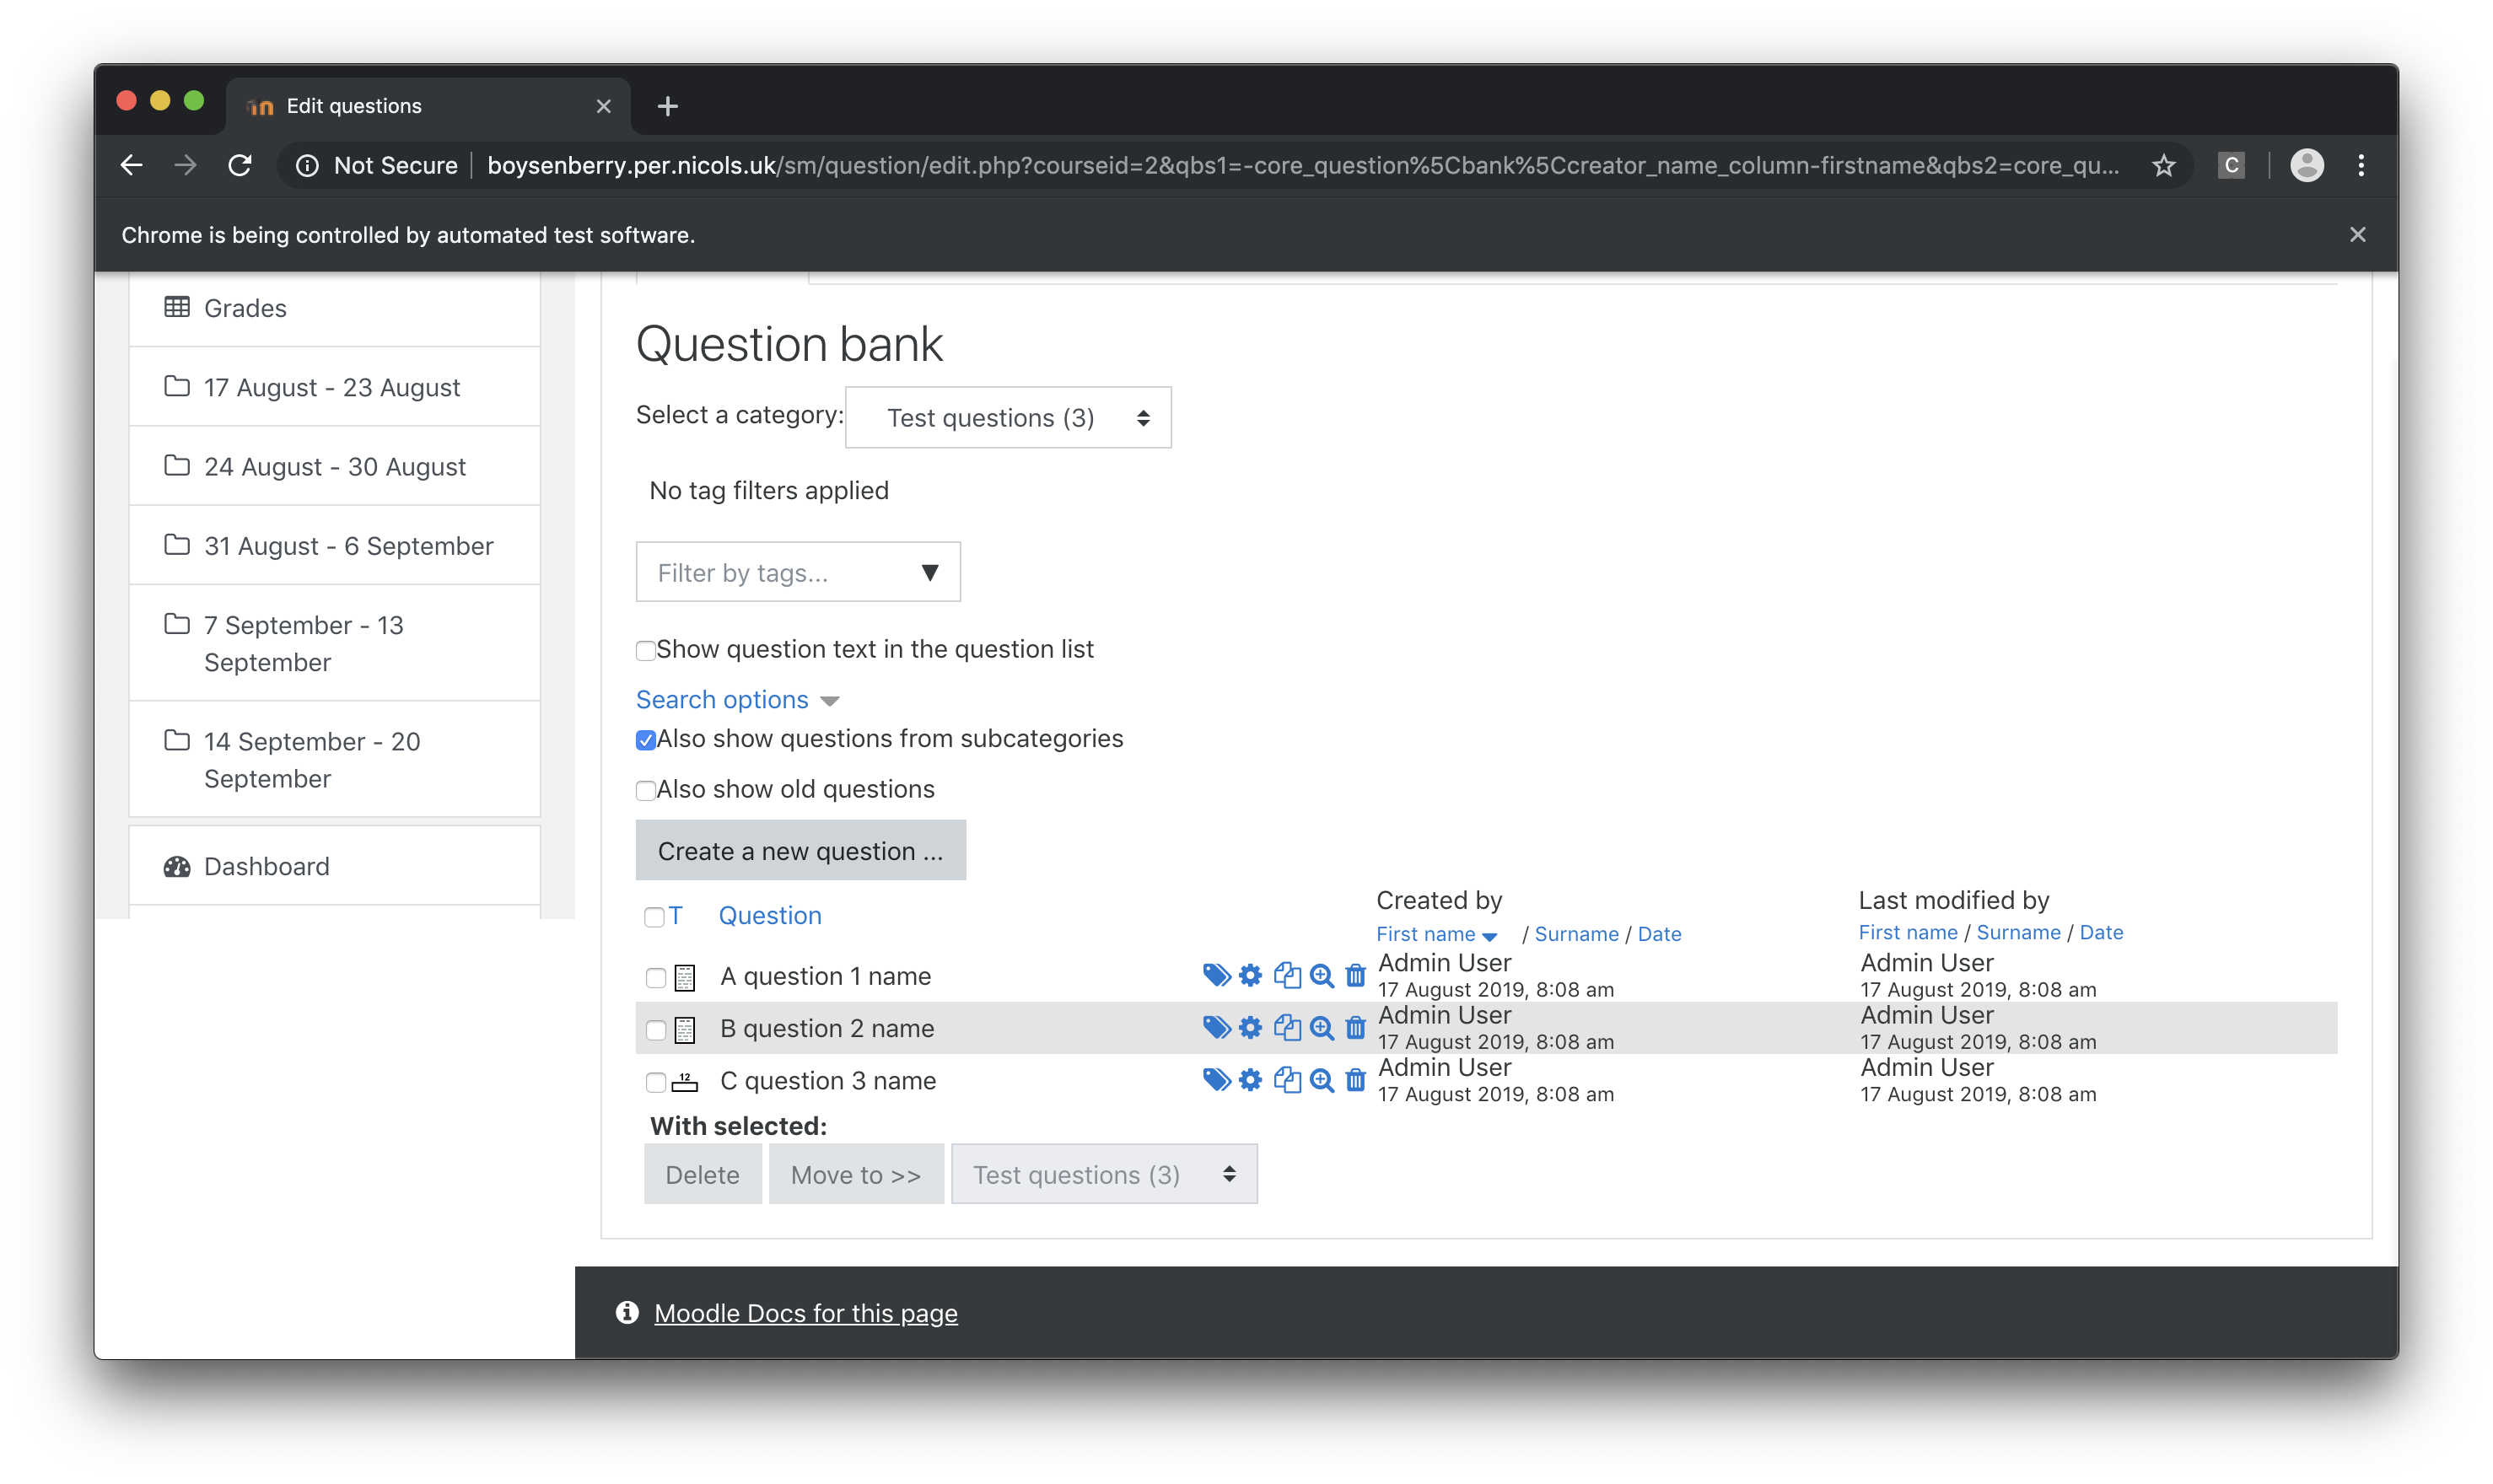Uncheck Also show questions from subcategories
Screen dimensions: 2493x1484
click(x=646, y=740)
